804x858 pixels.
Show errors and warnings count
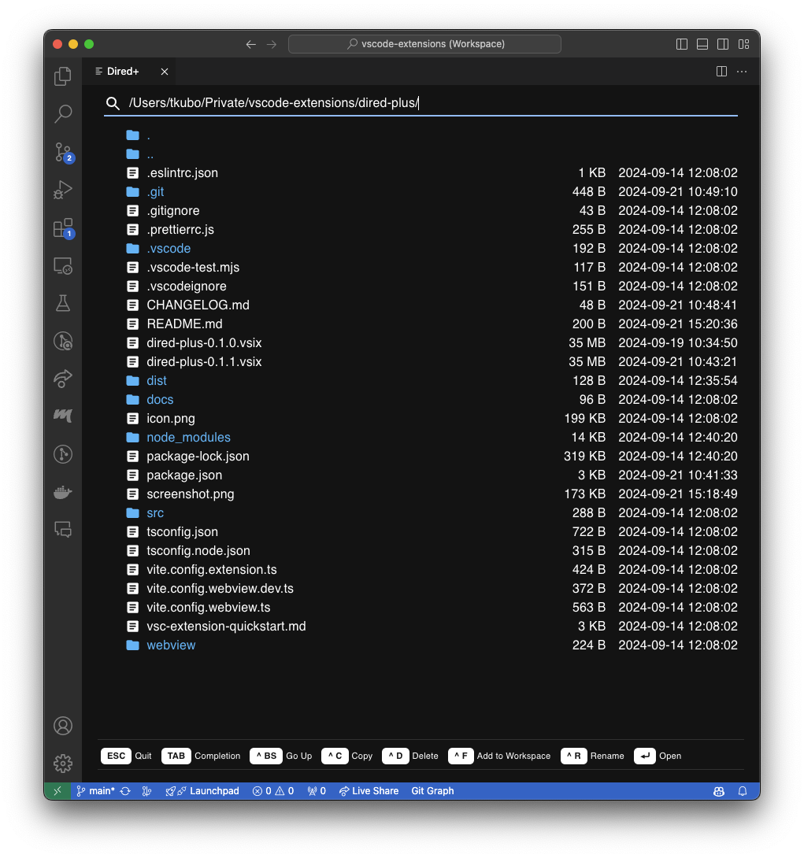[273, 790]
